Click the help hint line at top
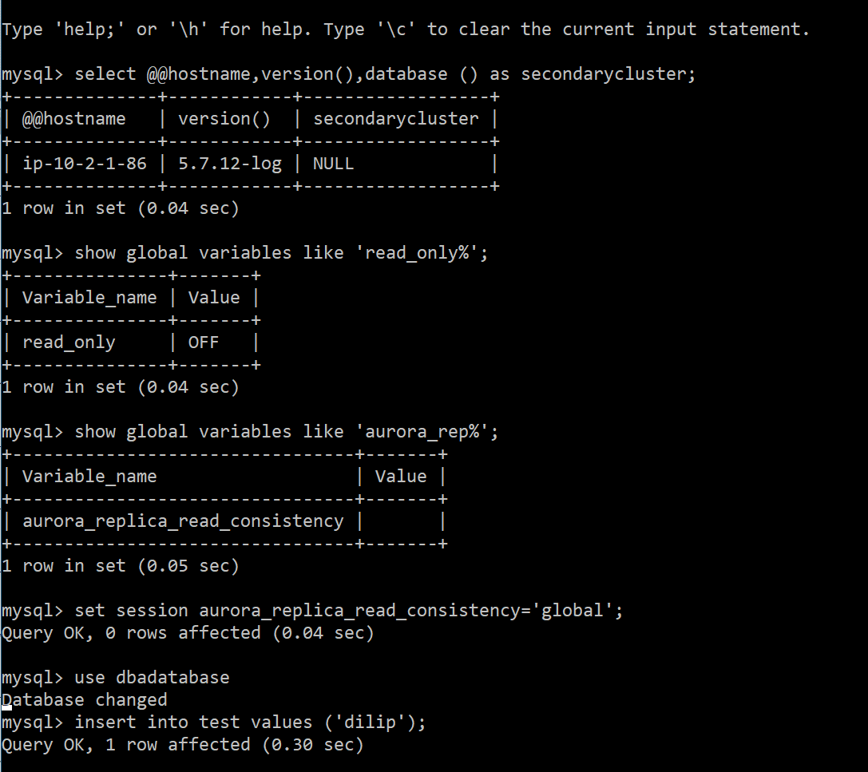This screenshot has width=868, height=772. point(406,30)
